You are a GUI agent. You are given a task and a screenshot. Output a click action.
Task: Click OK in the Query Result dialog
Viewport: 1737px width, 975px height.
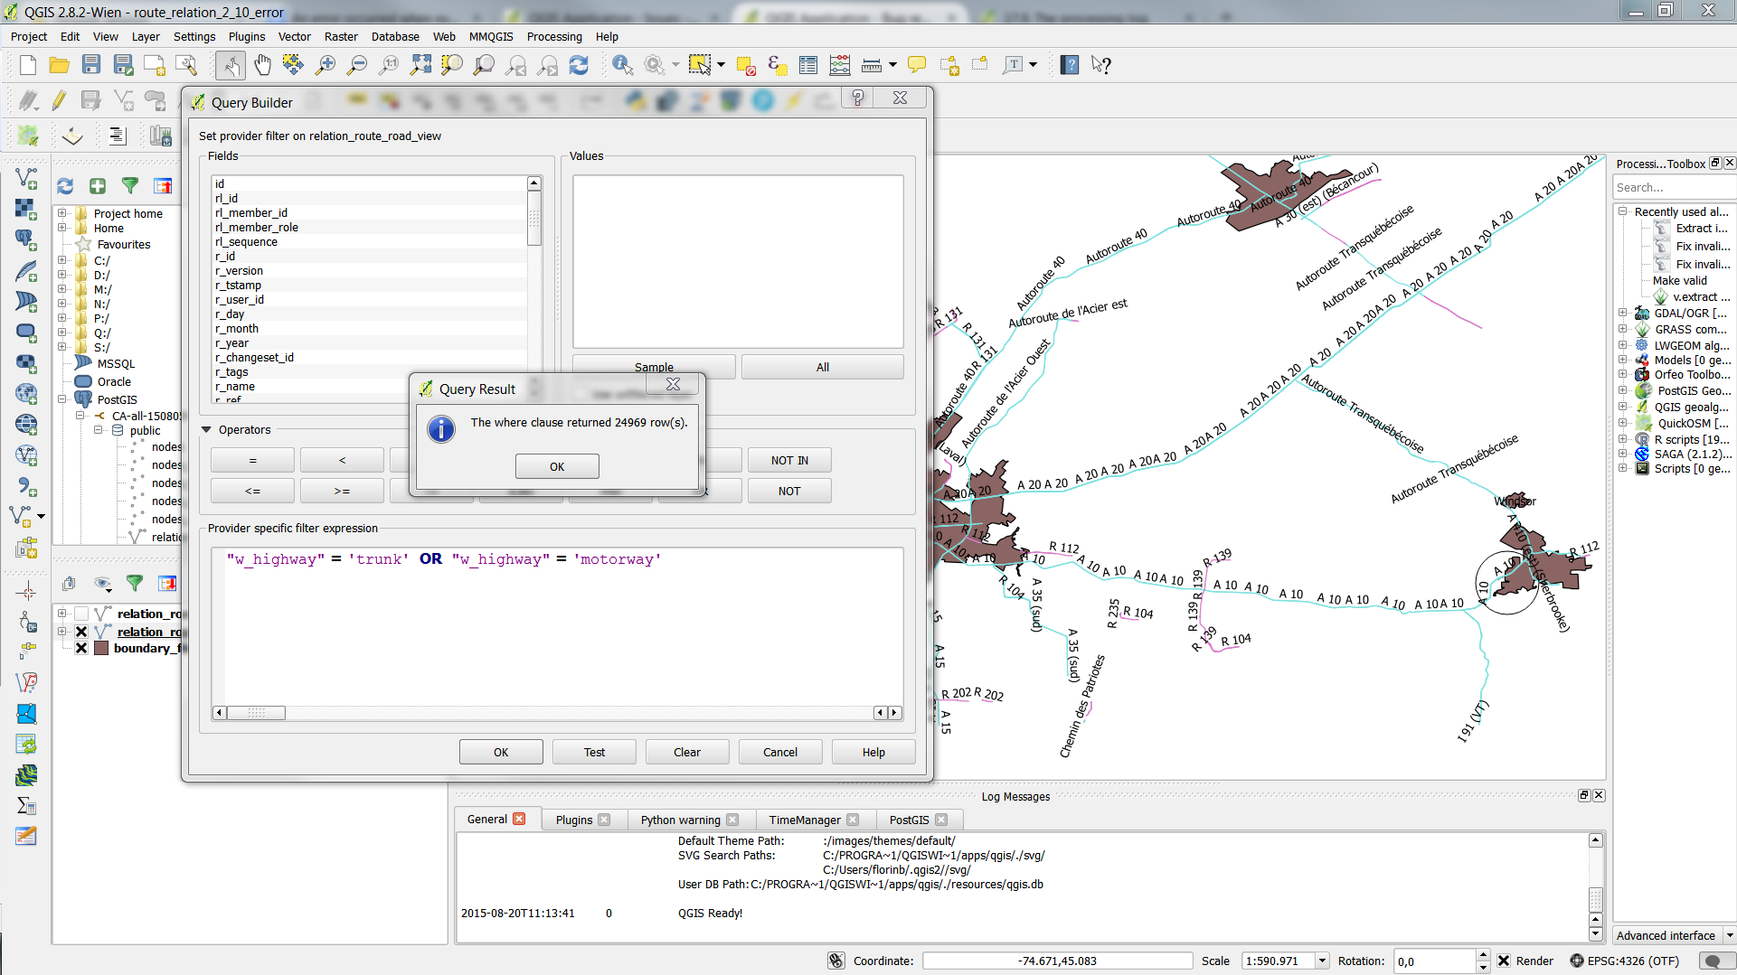tap(557, 466)
